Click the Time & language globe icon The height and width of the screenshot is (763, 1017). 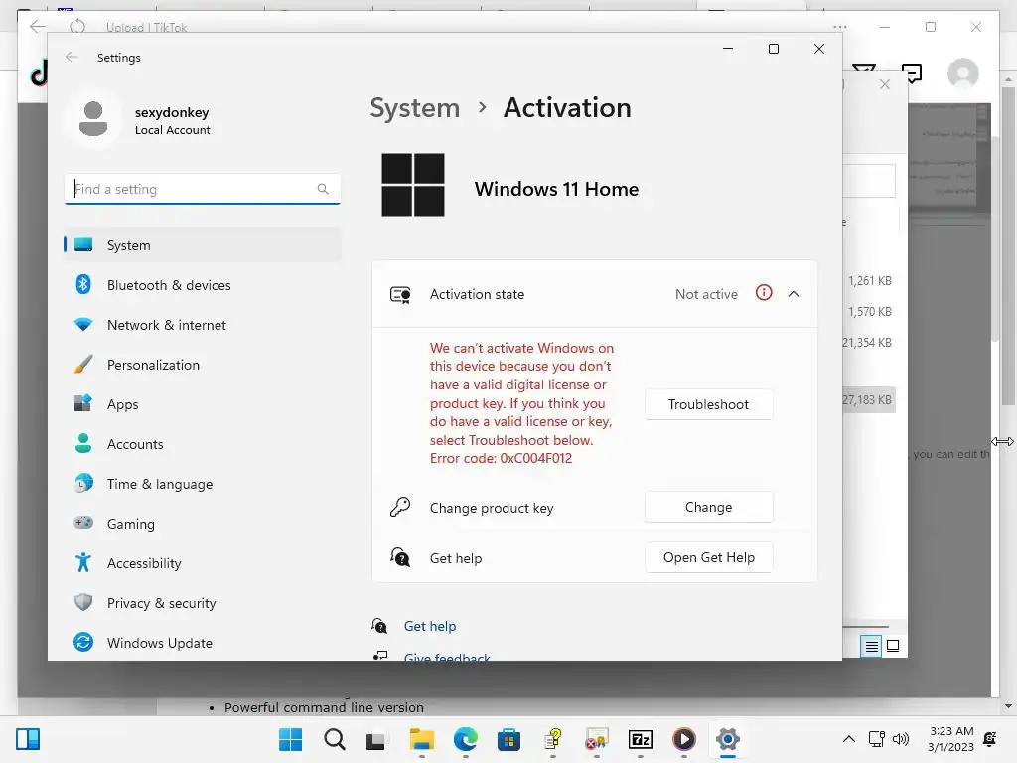83,484
